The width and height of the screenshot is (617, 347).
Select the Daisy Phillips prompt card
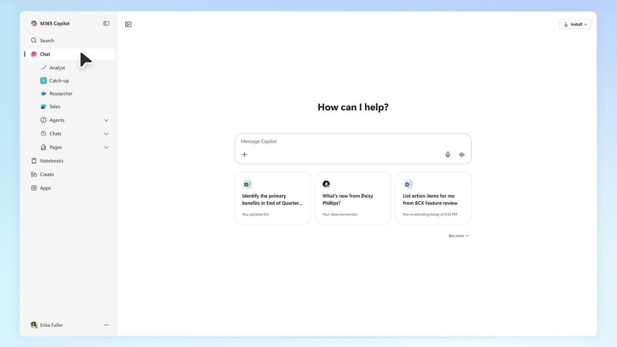pos(353,199)
